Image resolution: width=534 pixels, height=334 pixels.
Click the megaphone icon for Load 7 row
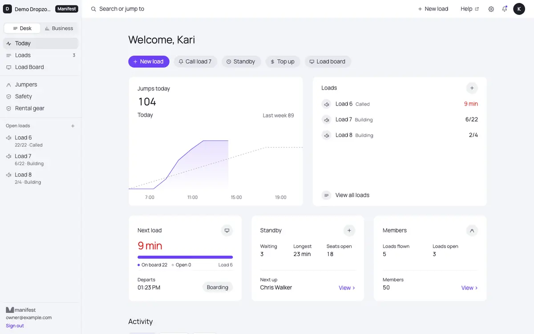pyautogui.click(x=326, y=120)
